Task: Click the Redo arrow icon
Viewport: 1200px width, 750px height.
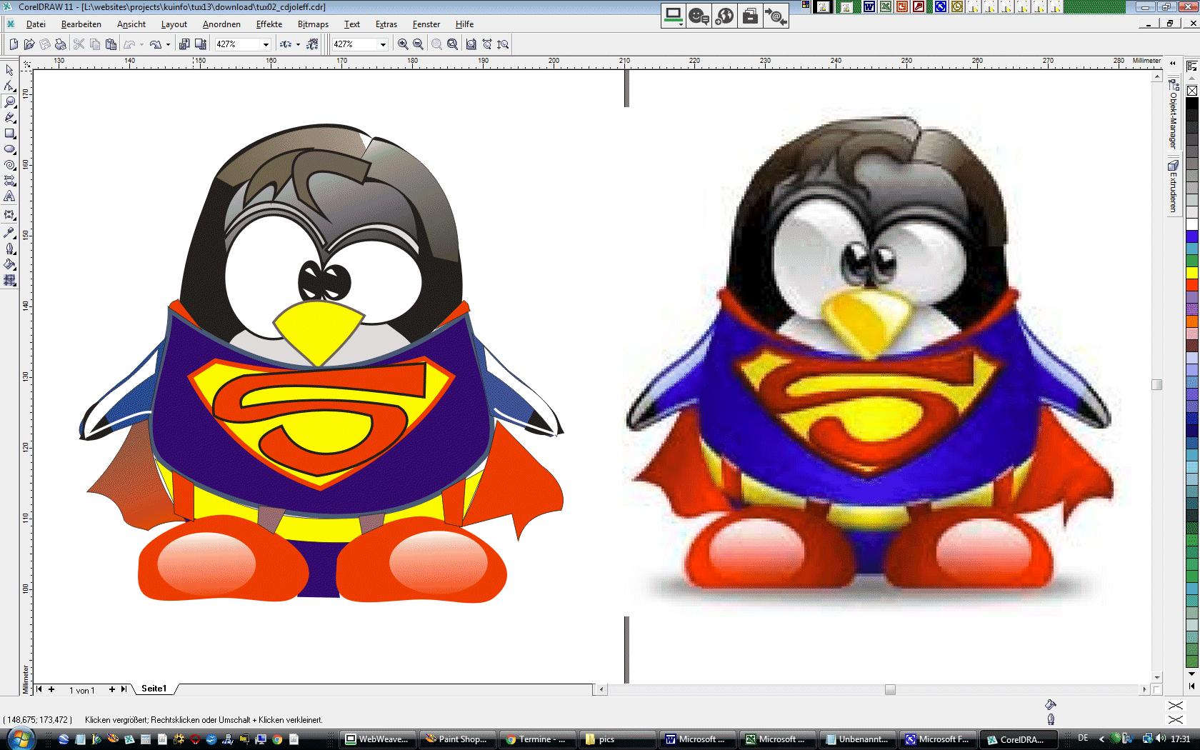Action: pyautogui.click(x=156, y=44)
